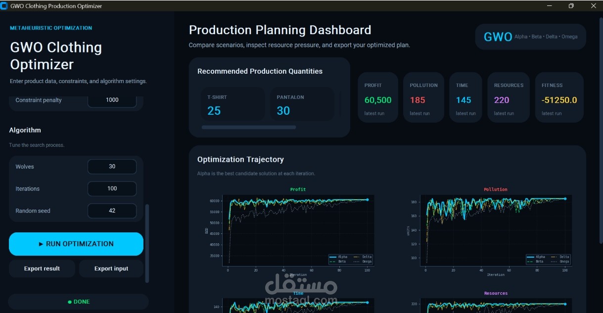Run the optimization
603x313 pixels.
[x=76, y=244]
